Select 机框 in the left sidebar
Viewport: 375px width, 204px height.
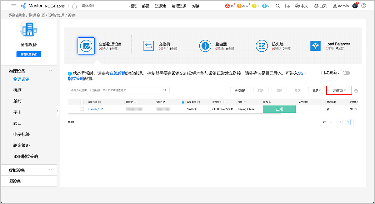17,90
